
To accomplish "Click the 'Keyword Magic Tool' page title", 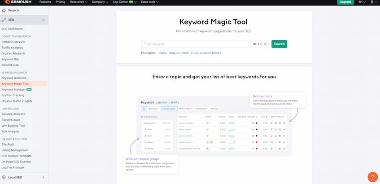I will pos(213,22).
